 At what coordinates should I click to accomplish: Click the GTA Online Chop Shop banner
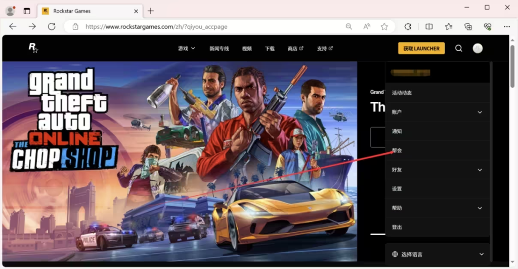pyautogui.click(x=180, y=161)
